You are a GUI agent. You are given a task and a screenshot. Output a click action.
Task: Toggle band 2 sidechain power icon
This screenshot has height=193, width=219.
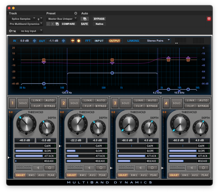101,167
